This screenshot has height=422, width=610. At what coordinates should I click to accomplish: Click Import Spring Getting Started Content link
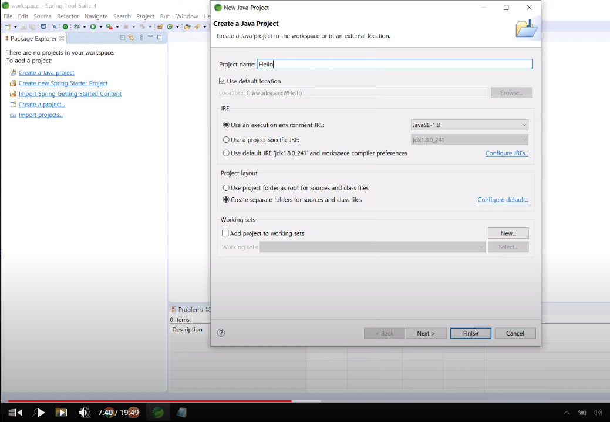70,94
